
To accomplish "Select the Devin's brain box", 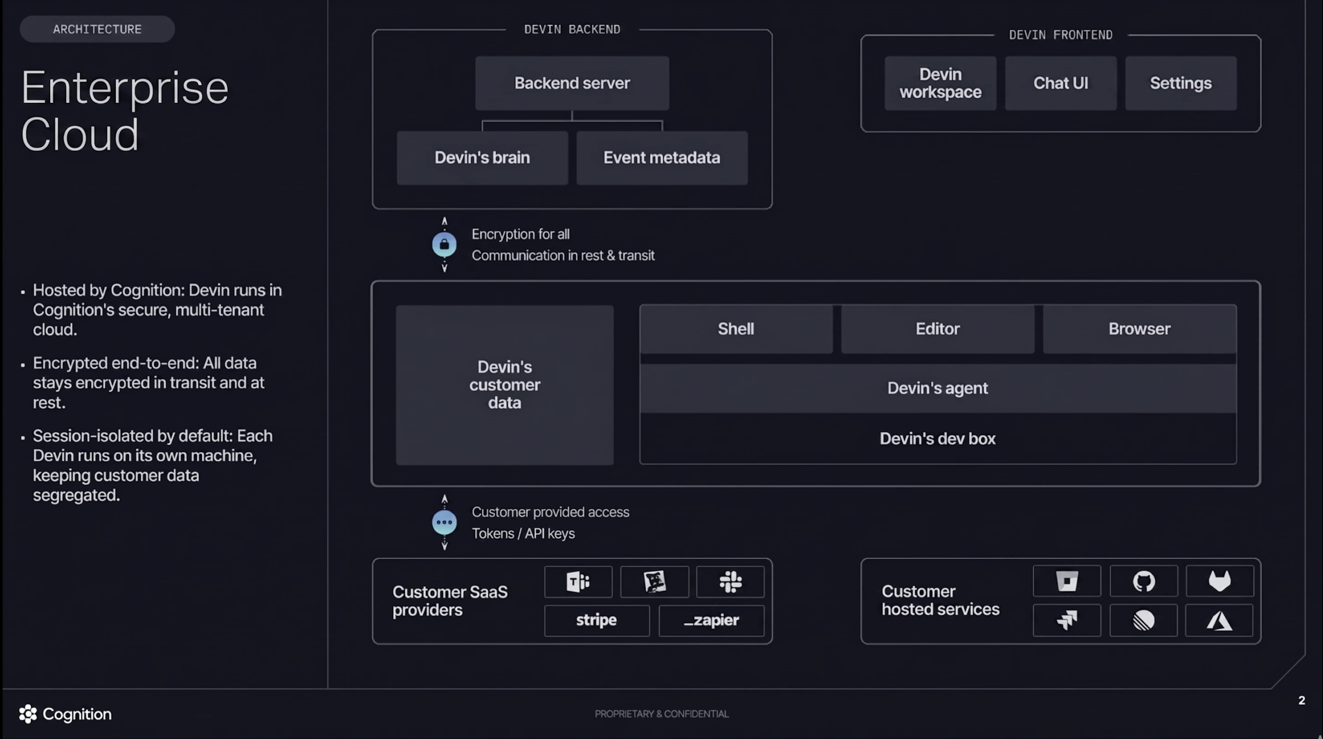I will coord(482,158).
